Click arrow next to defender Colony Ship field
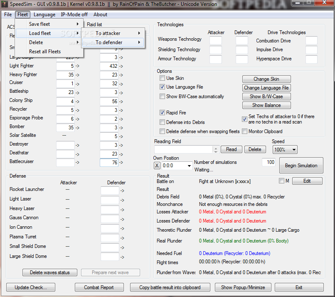This screenshot has width=335, height=297. (121, 101)
